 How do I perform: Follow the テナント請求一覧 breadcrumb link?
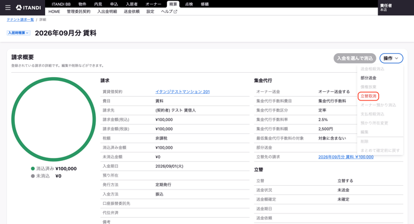[20, 20]
